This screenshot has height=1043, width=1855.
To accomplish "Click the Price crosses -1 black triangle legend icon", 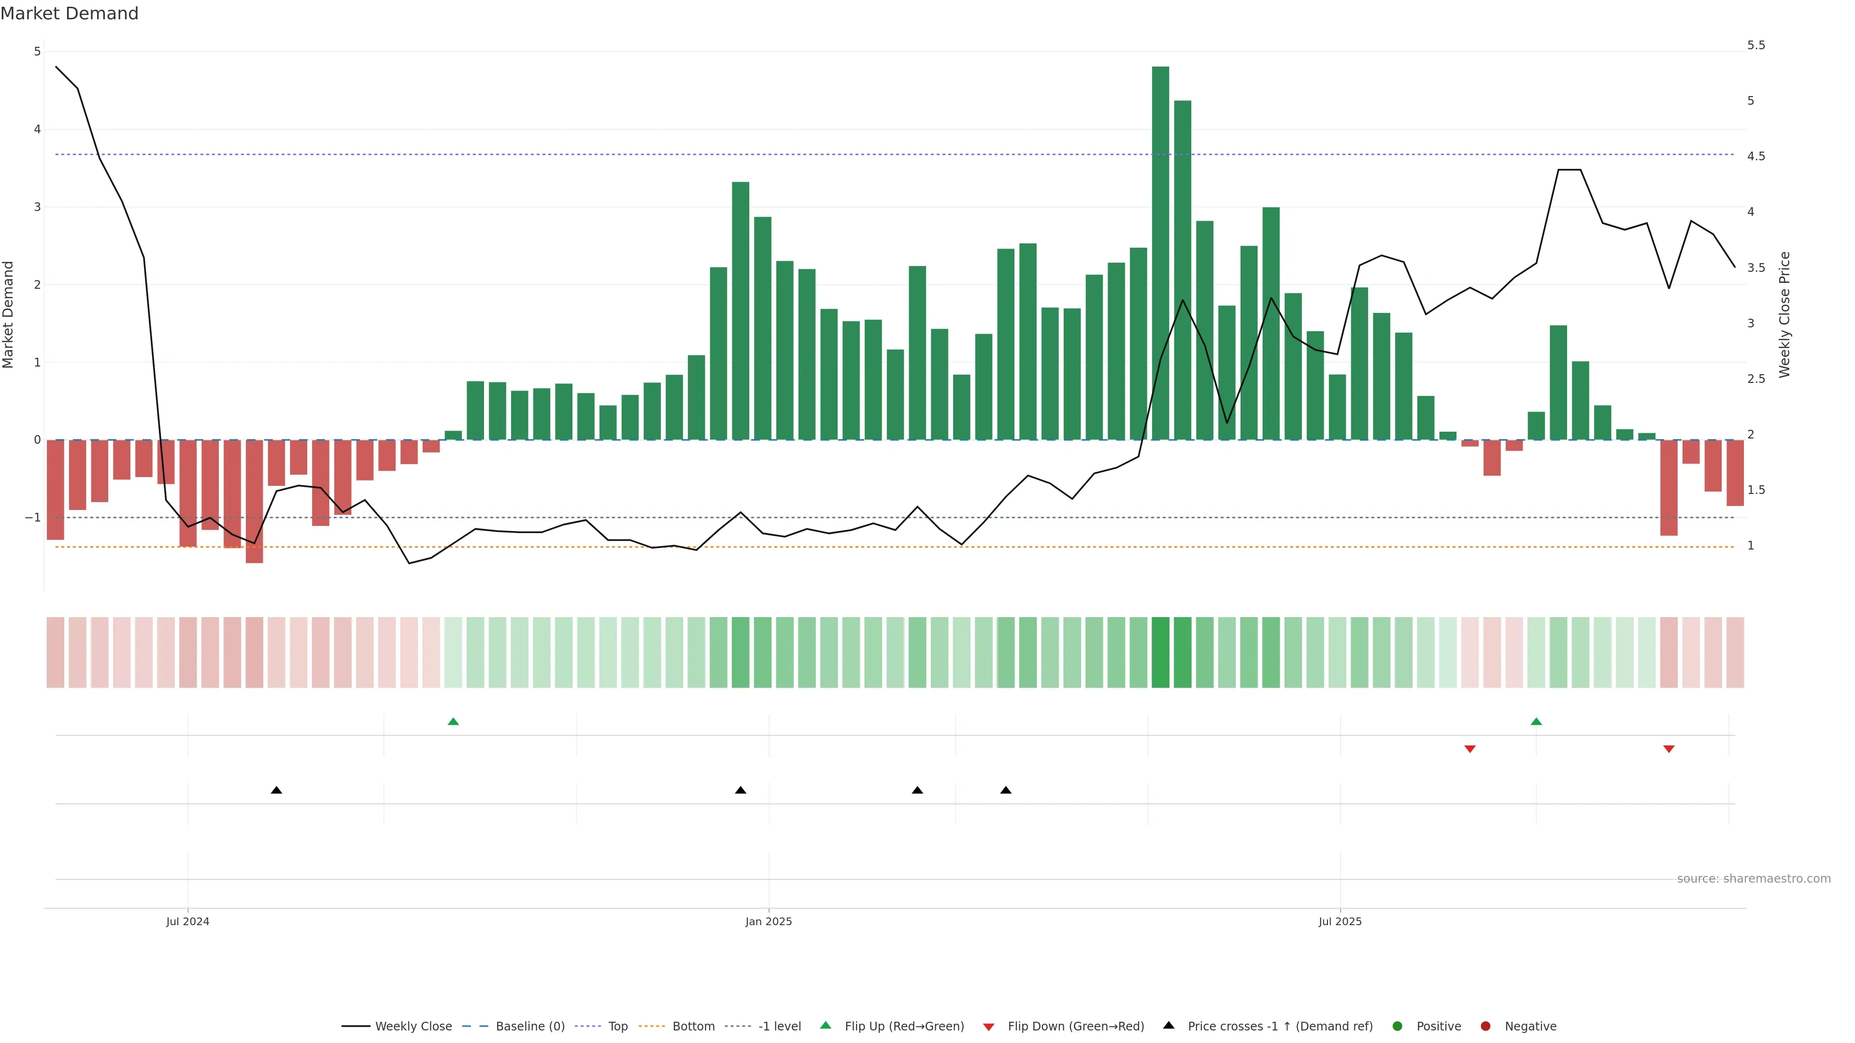I will (x=1169, y=1026).
